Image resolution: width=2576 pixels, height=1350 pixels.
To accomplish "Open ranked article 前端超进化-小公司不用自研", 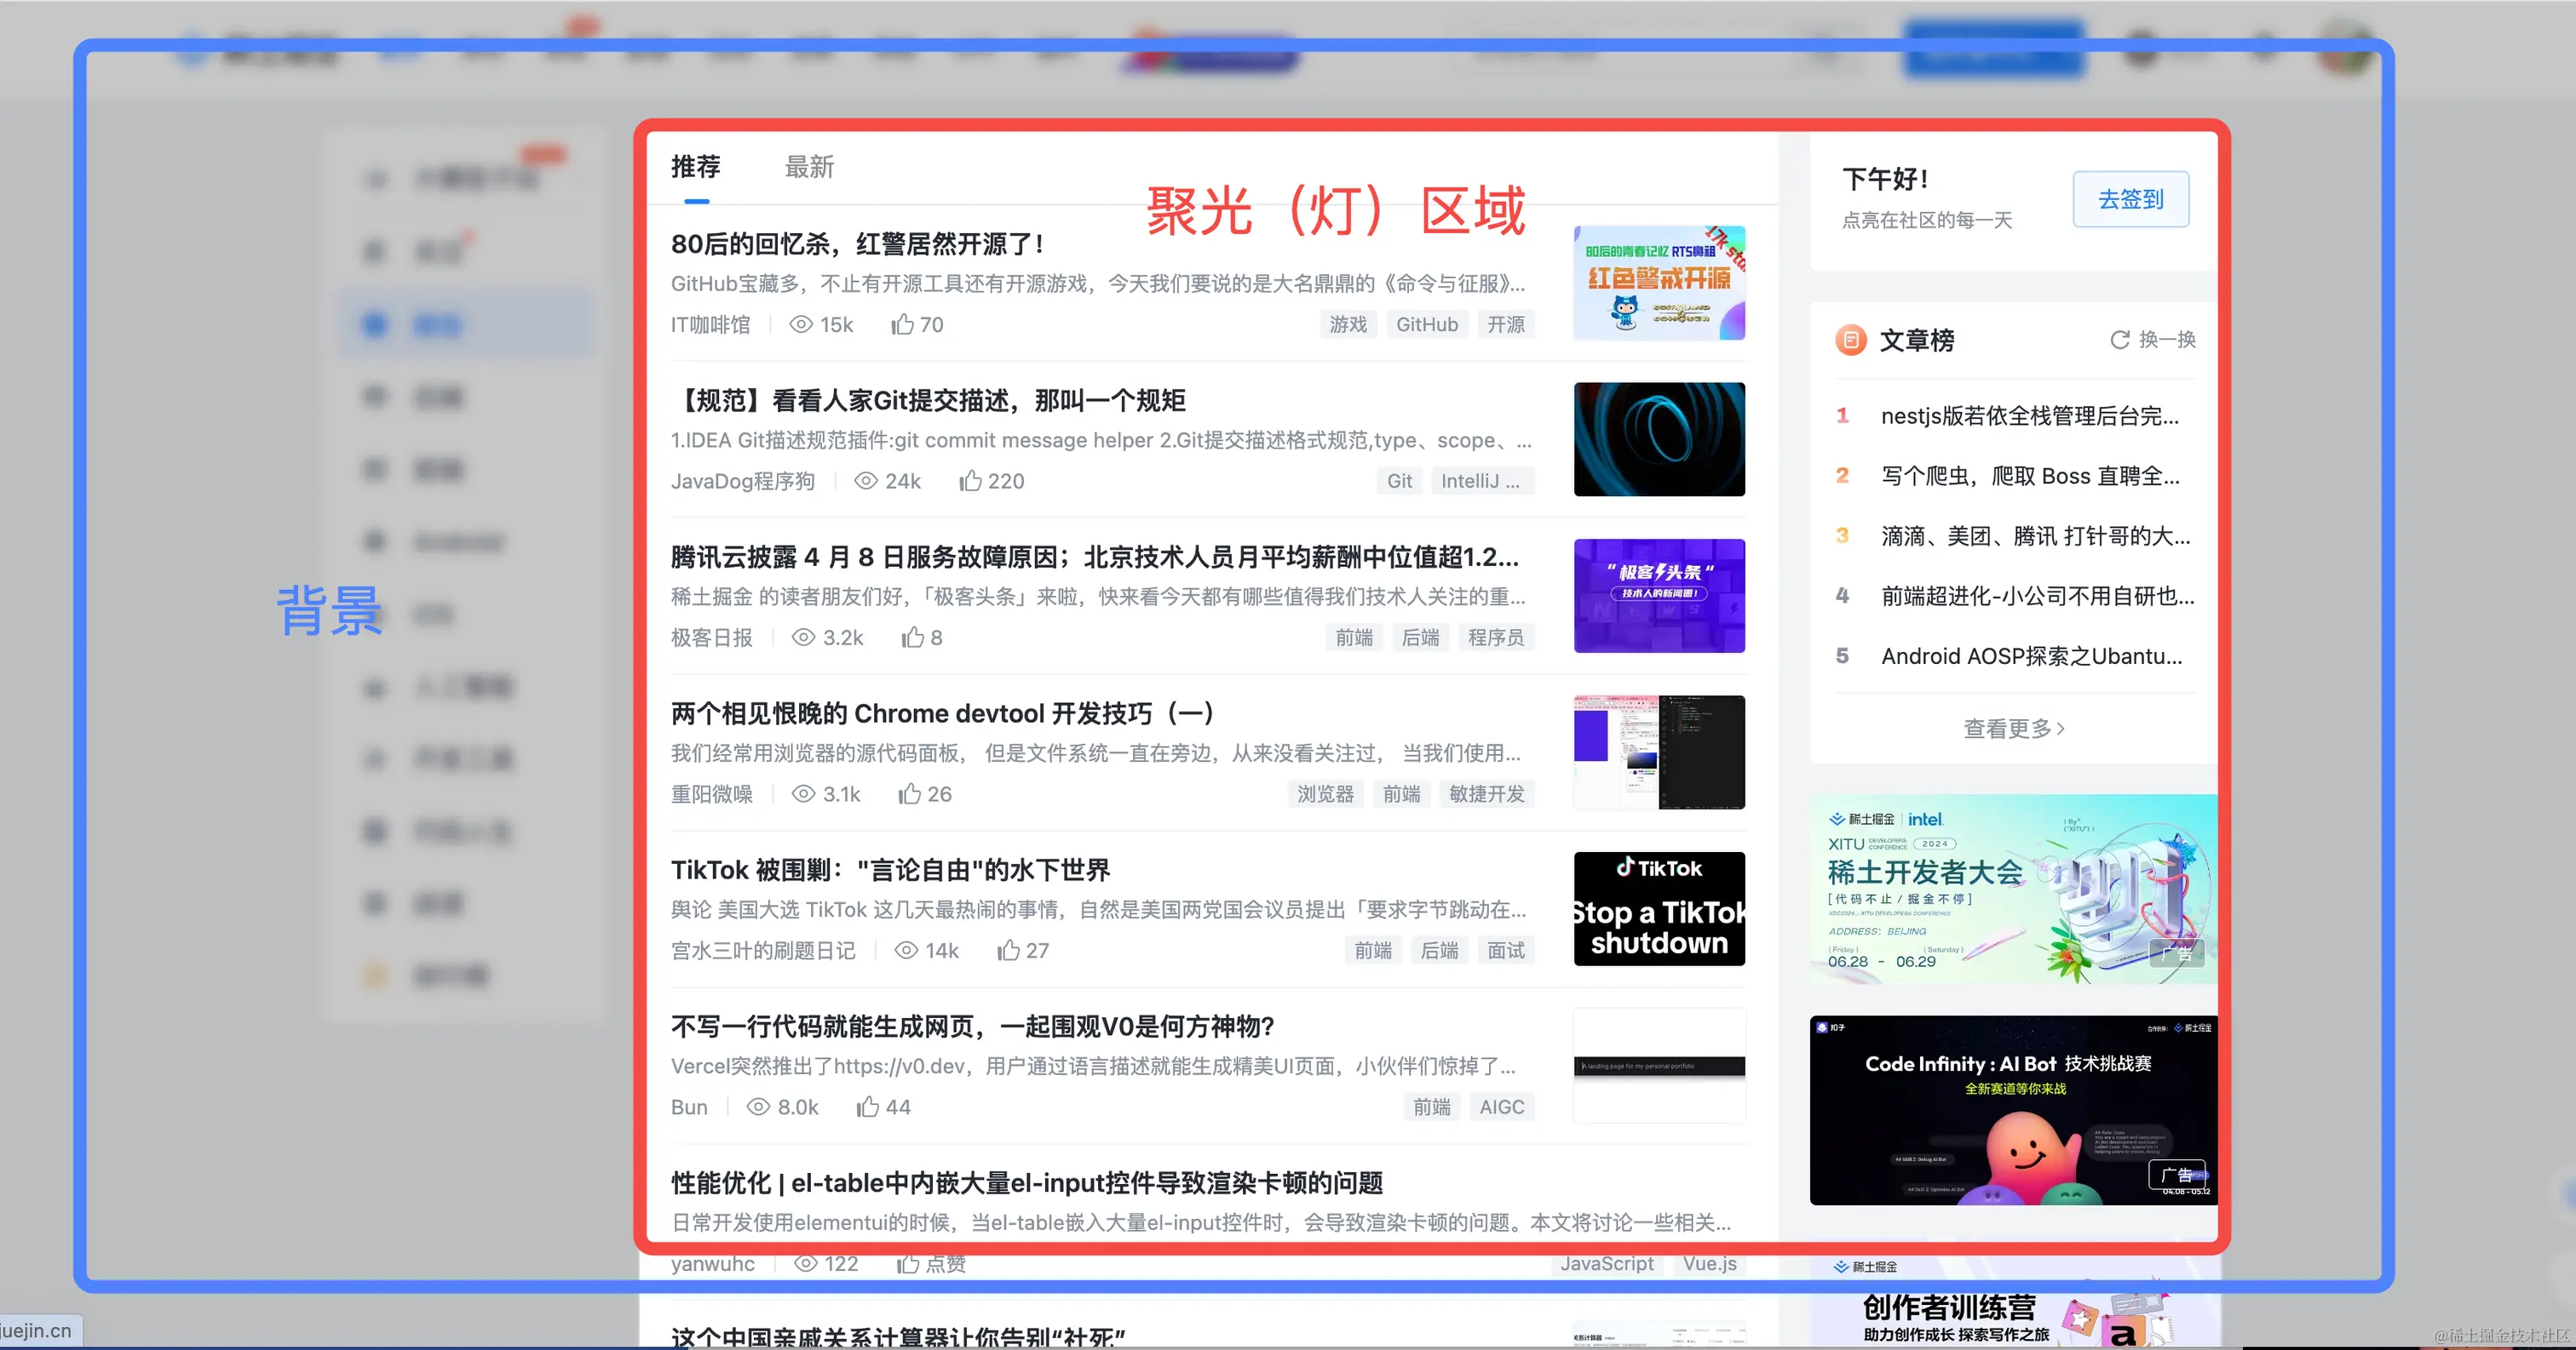I will pyautogui.click(x=2037, y=596).
